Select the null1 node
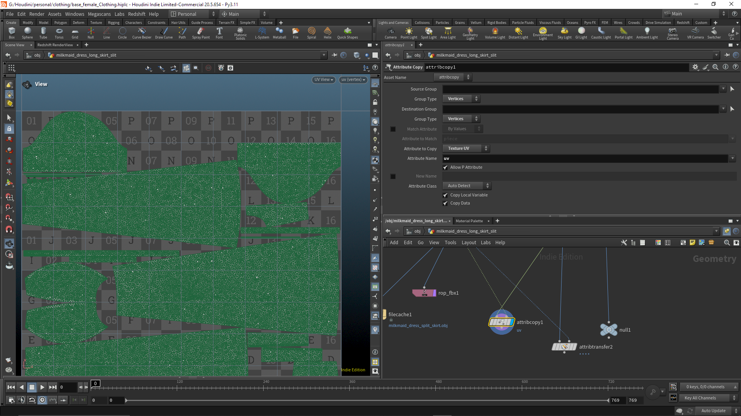Image resolution: width=741 pixels, height=416 pixels. 609,330
